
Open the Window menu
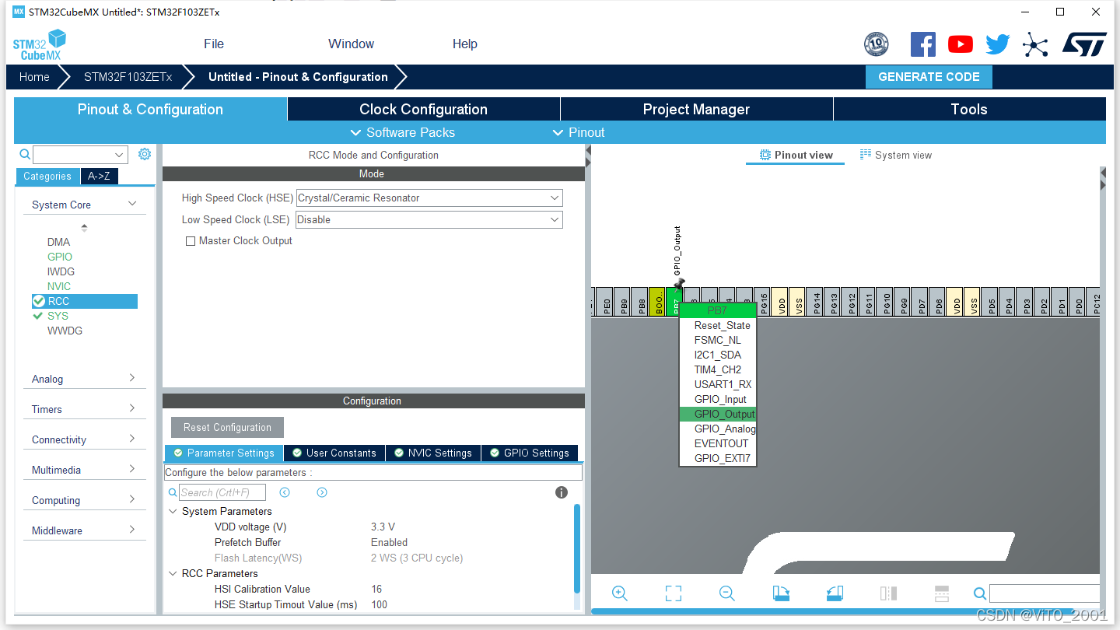tap(351, 44)
